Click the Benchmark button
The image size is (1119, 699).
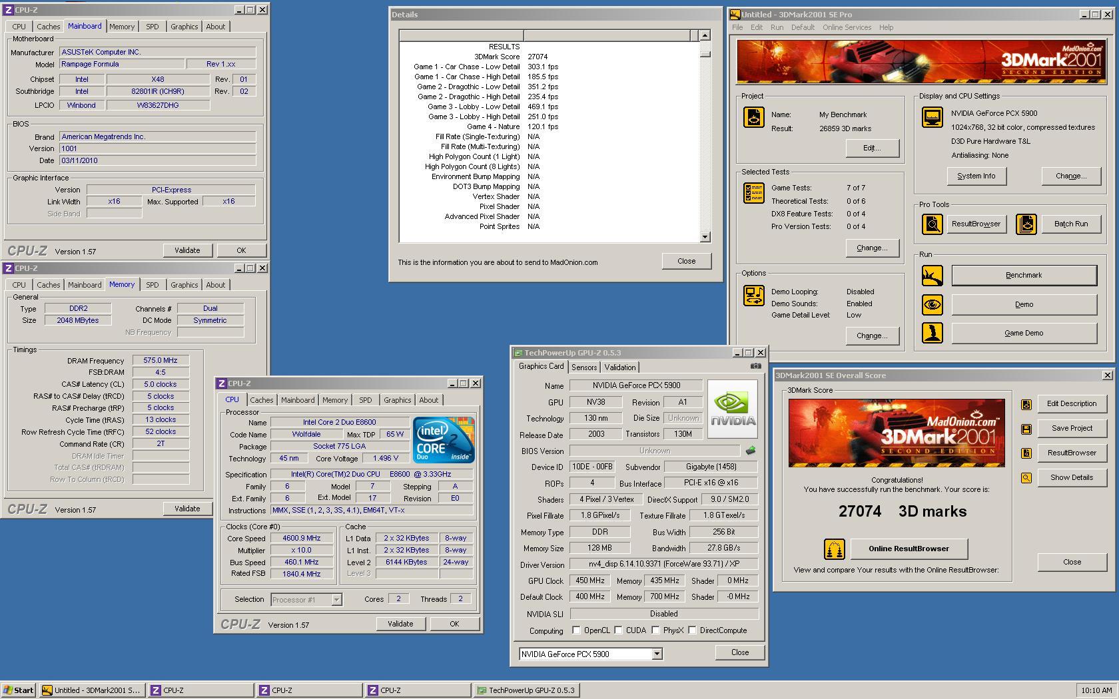click(1024, 276)
